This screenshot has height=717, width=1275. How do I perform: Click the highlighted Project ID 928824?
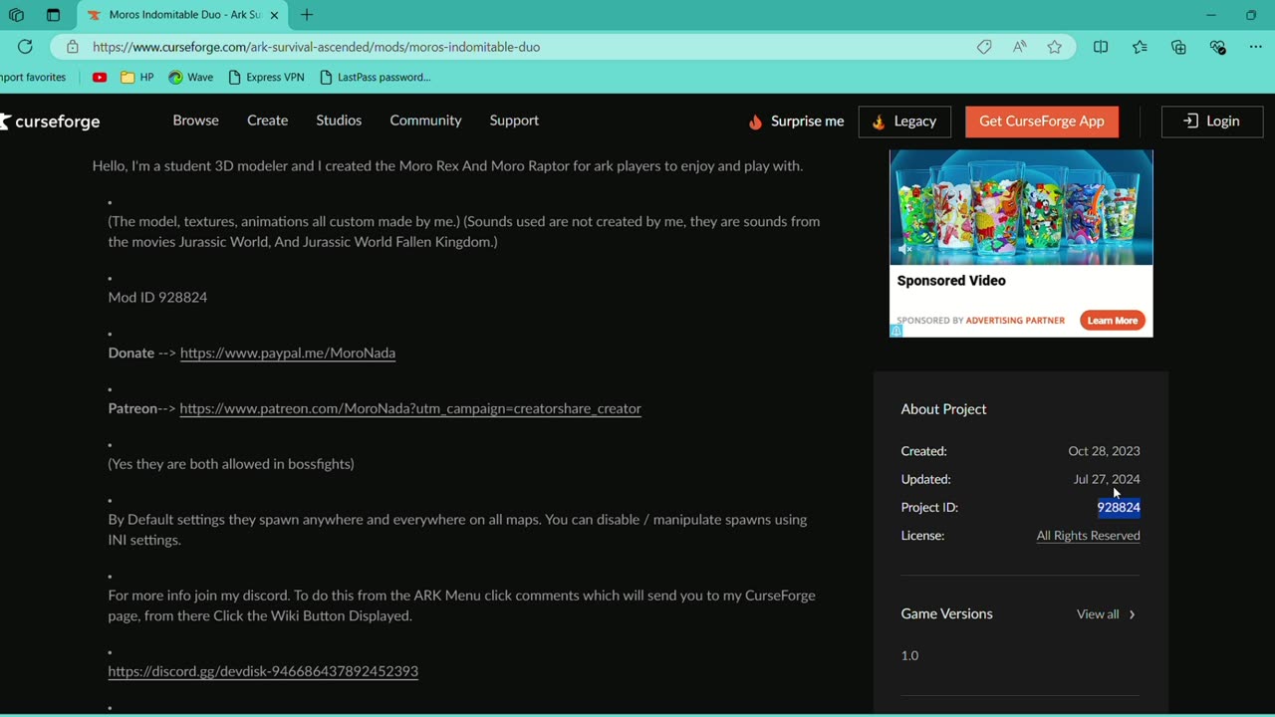(1119, 507)
